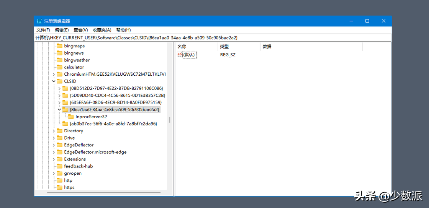Select the {86ca1aa0-34aa-4e8b-a509-50c905bae2a2} key label
Screen dimensions: 429x208
click(x=115, y=109)
